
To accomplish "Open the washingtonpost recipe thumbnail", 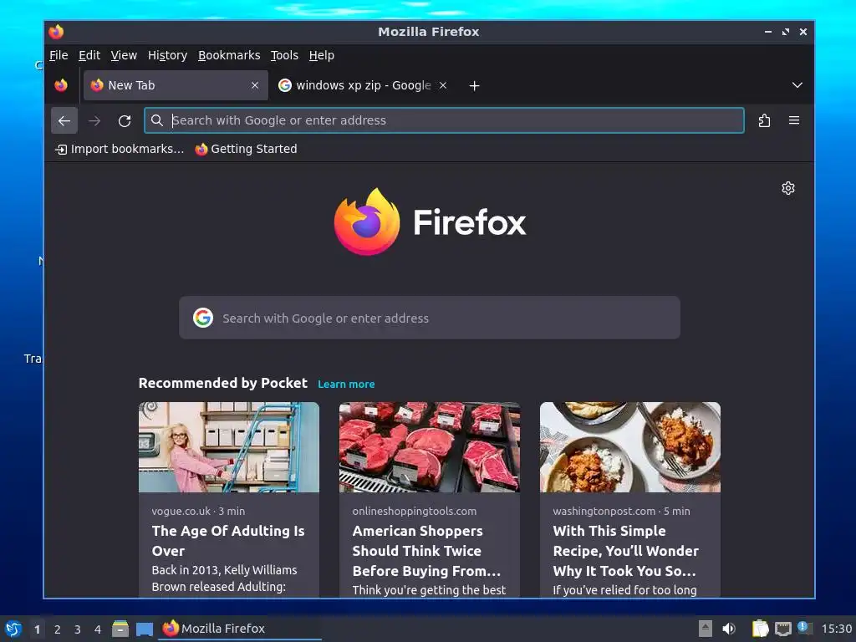I will [630, 448].
